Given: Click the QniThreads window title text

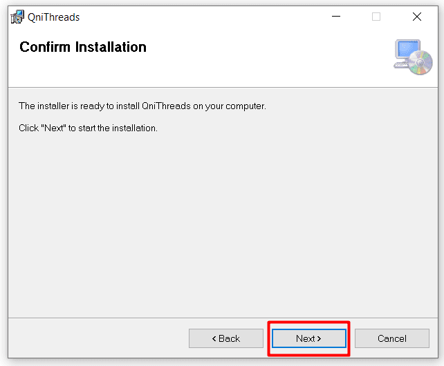Looking at the screenshot, I should [x=53, y=17].
